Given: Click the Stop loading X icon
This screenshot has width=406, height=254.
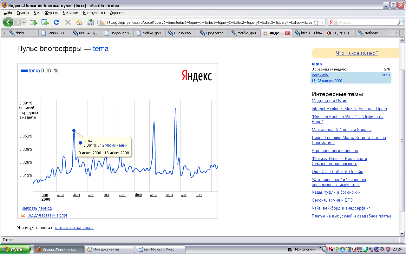Looking at the screenshot, I should [x=68, y=22].
